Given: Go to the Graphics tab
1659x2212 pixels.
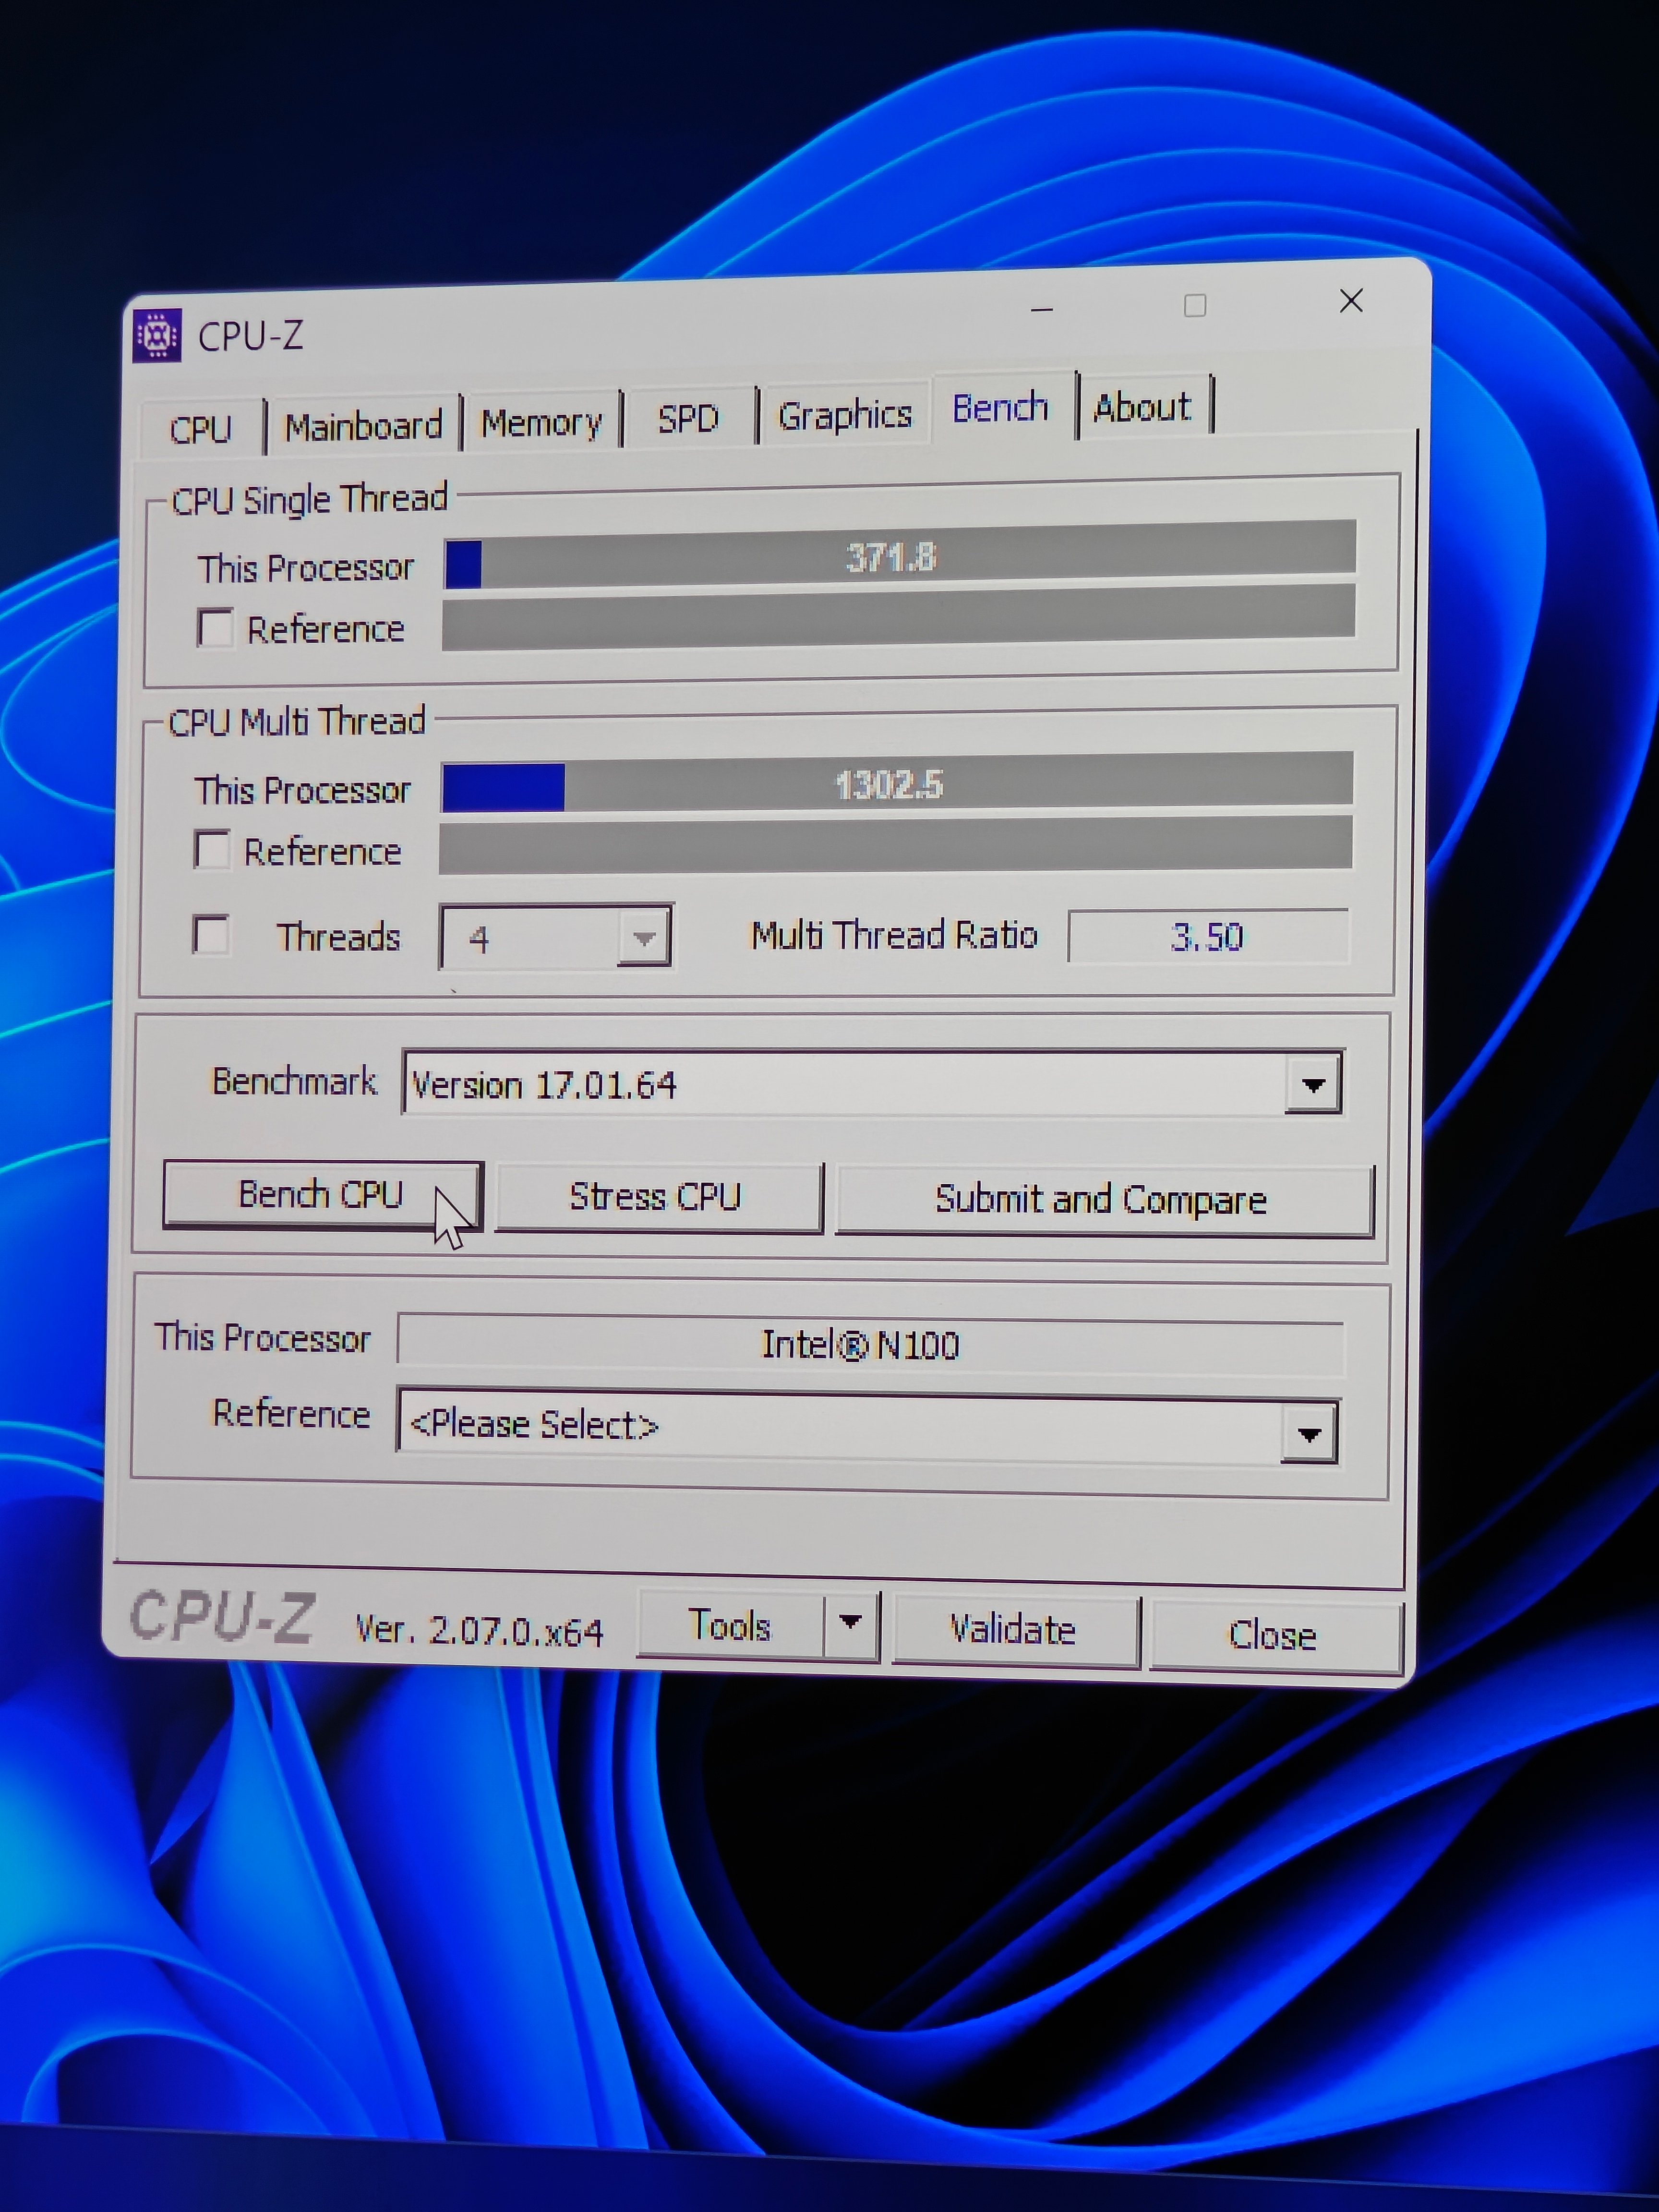Looking at the screenshot, I should tap(845, 414).
